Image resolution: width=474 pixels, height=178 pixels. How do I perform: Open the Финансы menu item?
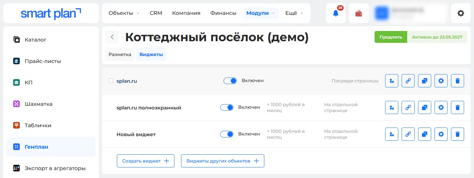[223, 13]
